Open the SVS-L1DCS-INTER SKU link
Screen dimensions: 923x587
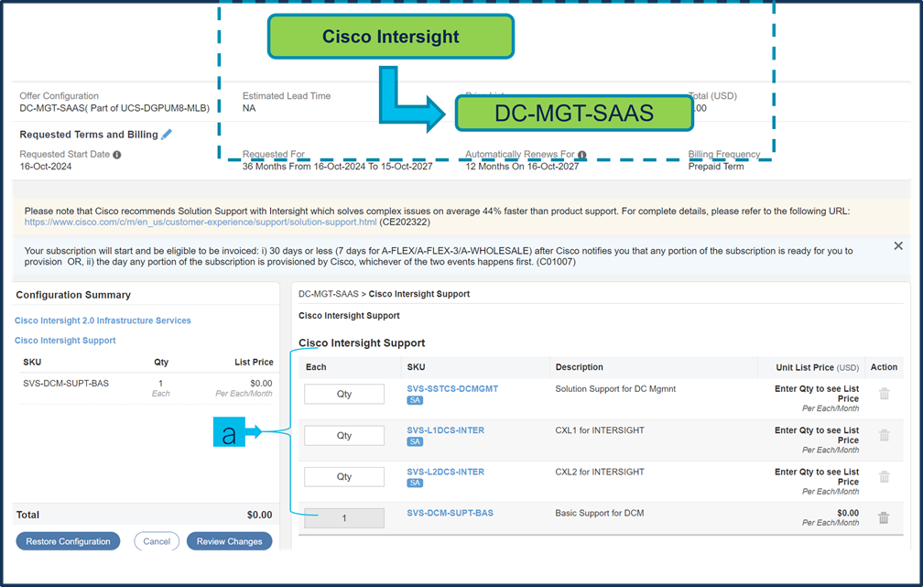pyautogui.click(x=446, y=430)
